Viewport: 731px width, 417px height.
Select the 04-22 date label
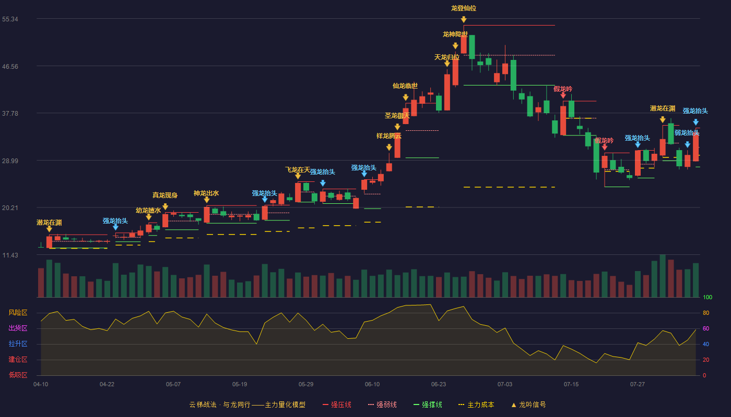point(107,384)
